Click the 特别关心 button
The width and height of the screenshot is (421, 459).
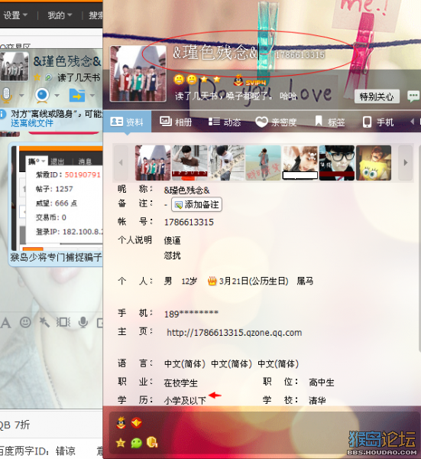point(377,96)
